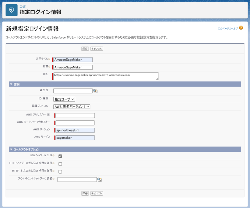Screen dimensions: 250x208
Task: Focus the アウトバウンドネットワーク接続 input field
Action: click(77, 179)
